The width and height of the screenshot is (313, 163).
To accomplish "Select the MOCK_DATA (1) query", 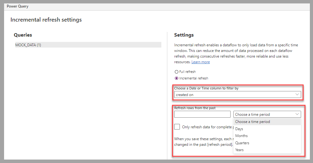I will (88, 45).
